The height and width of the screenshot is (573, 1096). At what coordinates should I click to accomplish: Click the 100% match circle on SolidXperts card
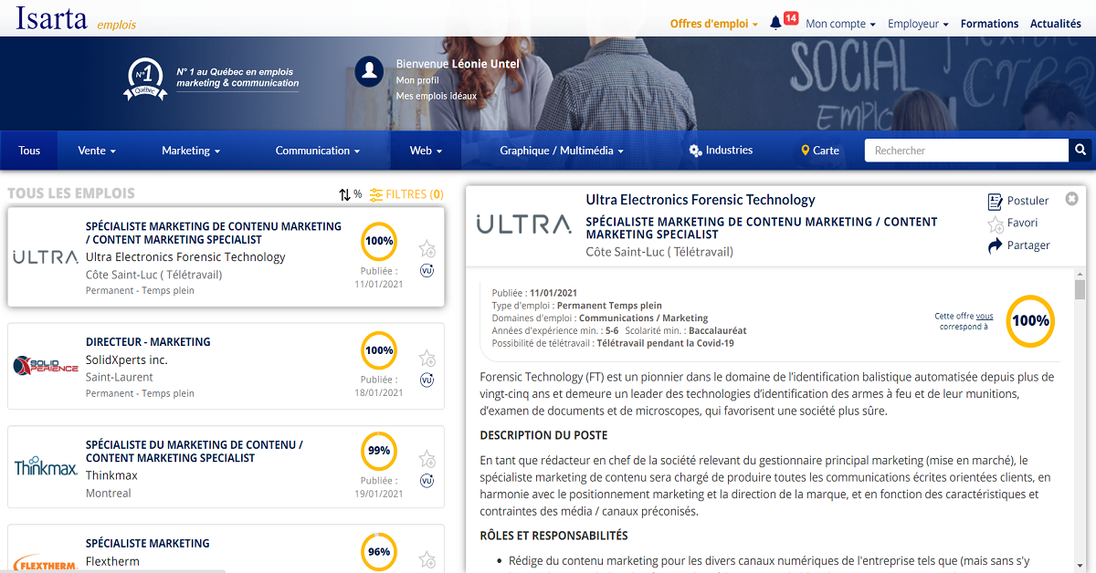[x=379, y=350]
